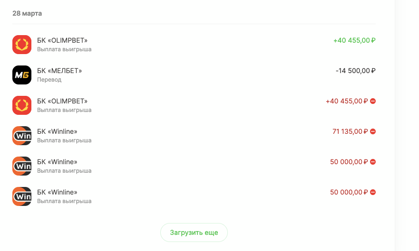Click the MELBET black logo icon

(22, 75)
